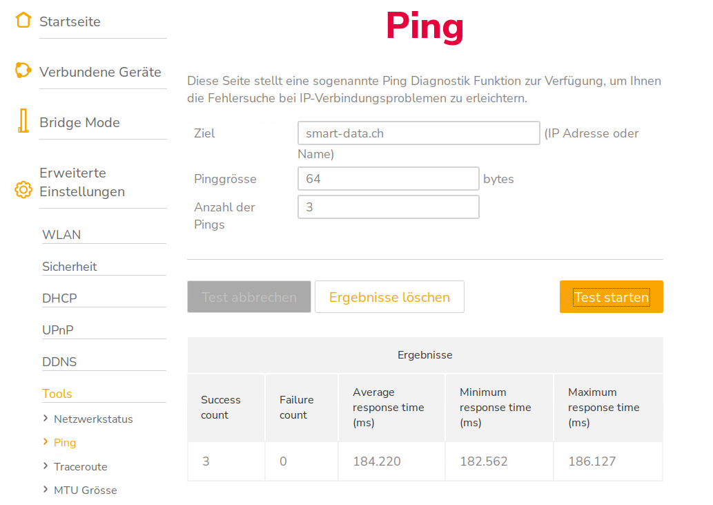Open the WLAN settings menu
The height and width of the screenshot is (505, 713).
[61, 235]
